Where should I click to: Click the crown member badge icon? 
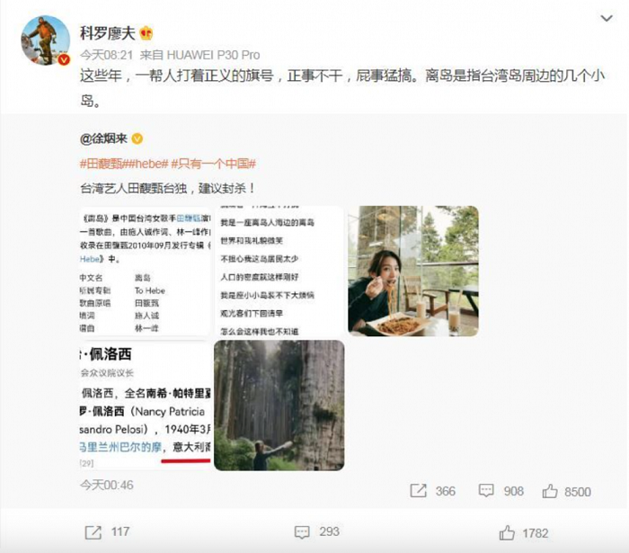pyautogui.click(x=146, y=33)
